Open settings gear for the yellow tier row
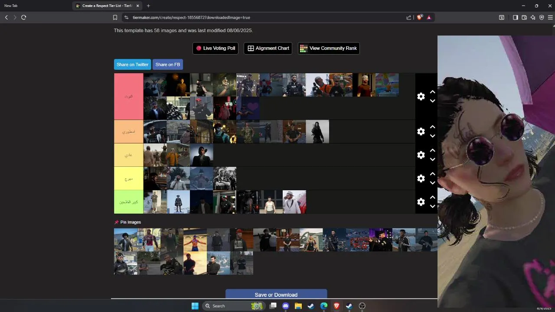 (x=421, y=178)
